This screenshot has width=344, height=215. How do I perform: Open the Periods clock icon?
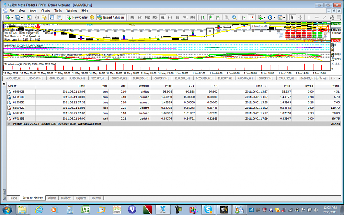point(270,18)
